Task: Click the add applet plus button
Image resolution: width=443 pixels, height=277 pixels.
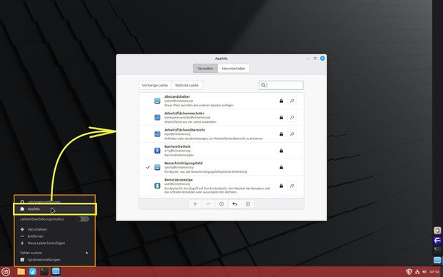Action: point(195,204)
